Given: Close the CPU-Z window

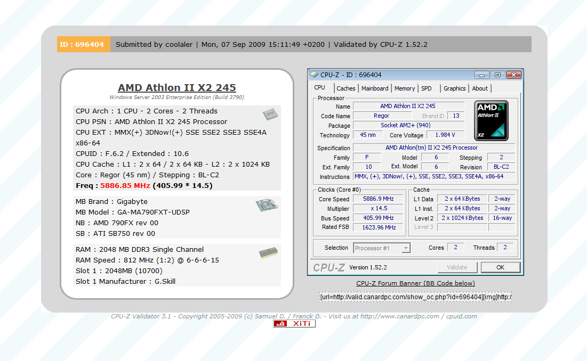Looking at the screenshot, I should (514, 75).
